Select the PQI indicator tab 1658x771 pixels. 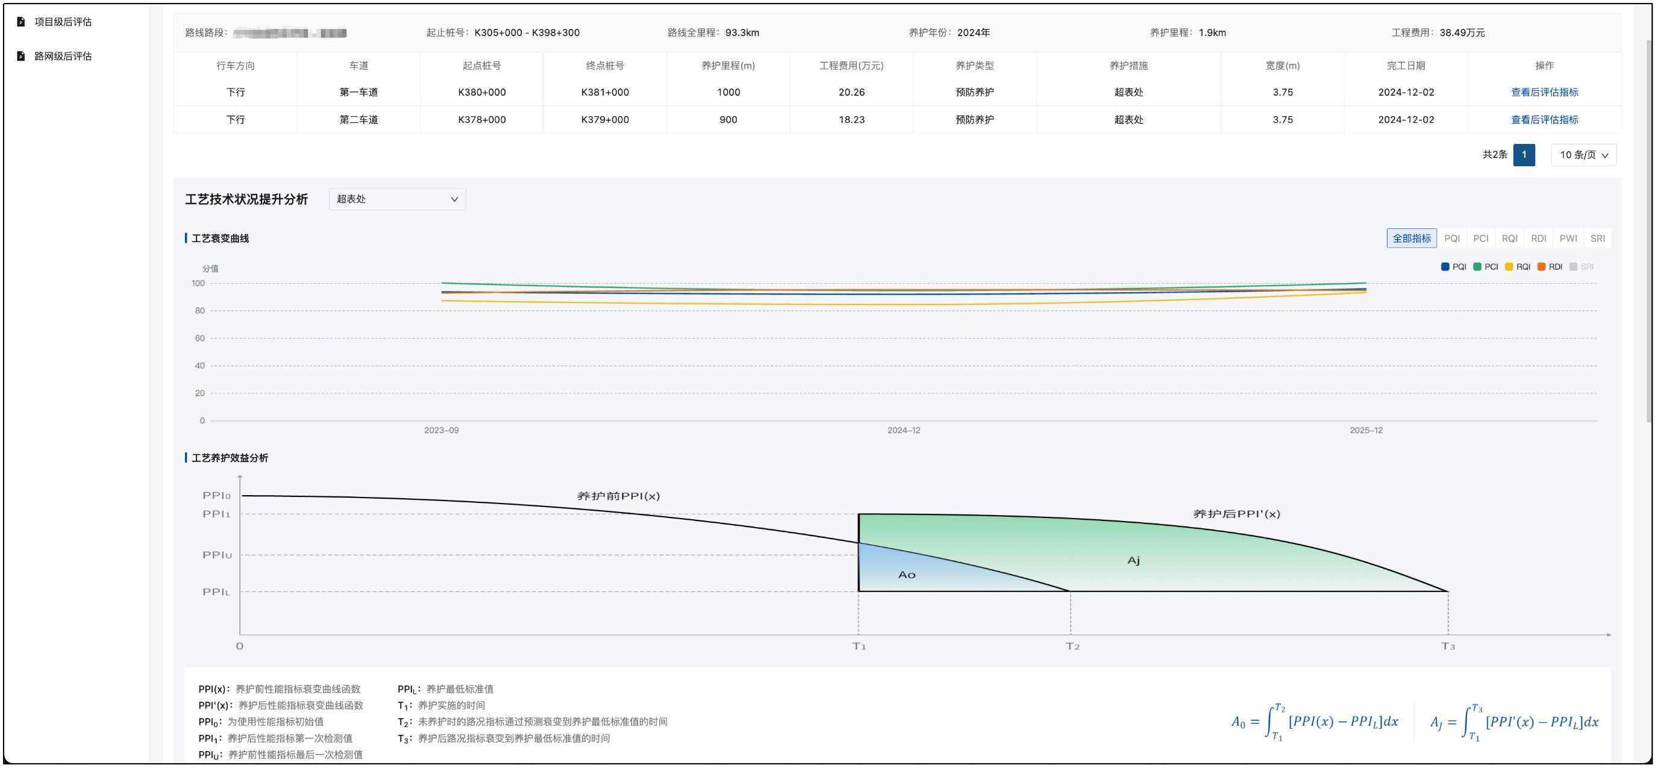pos(1451,238)
